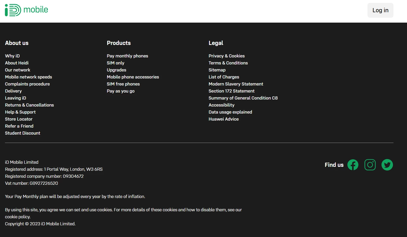Click the Log in button
407x237 pixels.
[380, 10]
